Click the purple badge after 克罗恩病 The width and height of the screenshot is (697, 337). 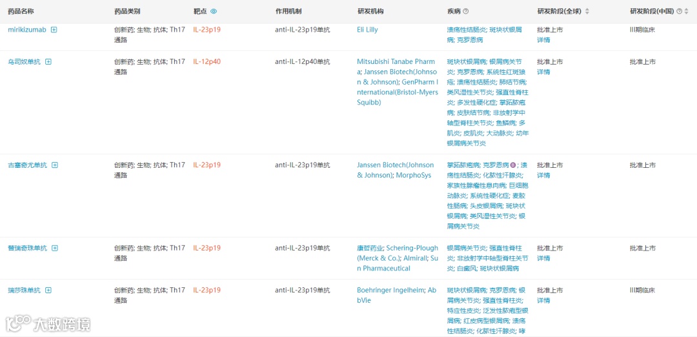coord(513,165)
